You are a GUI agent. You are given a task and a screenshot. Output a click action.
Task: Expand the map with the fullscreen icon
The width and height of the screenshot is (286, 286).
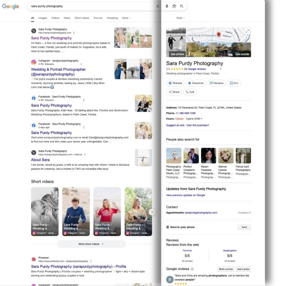[x=247, y=31]
